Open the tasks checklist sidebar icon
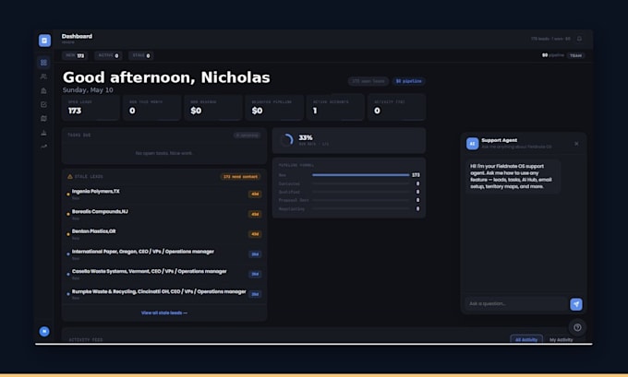 43,104
